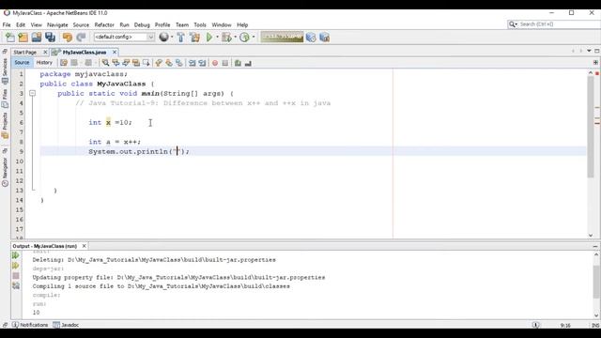
Task: Toggle Rectangular Selection icon in editor toolbar
Action: [146, 63]
